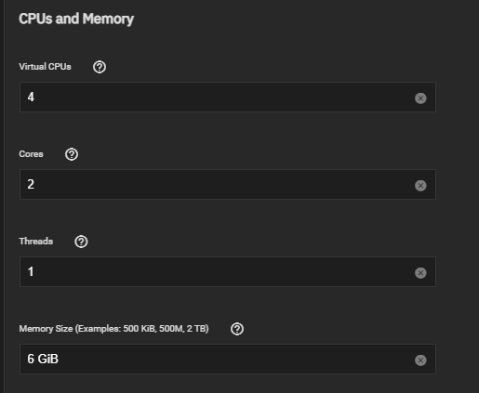
Task: Click the Virtual CPUs field label
Action: click(45, 67)
